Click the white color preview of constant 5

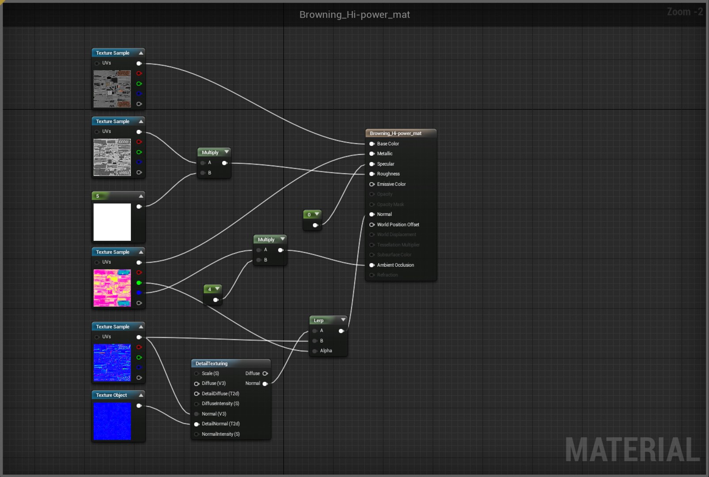coord(112,222)
